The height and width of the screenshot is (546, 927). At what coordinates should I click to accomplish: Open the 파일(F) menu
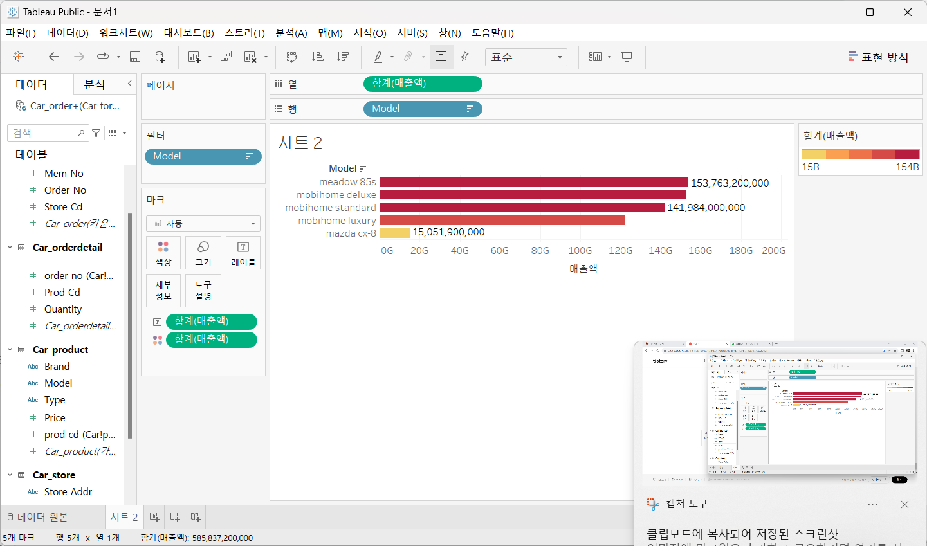click(x=21, y=33)
